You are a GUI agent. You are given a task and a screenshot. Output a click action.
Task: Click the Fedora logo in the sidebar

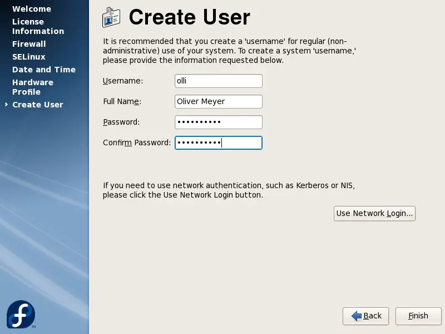pyautogui.click(x=21, y=315)
